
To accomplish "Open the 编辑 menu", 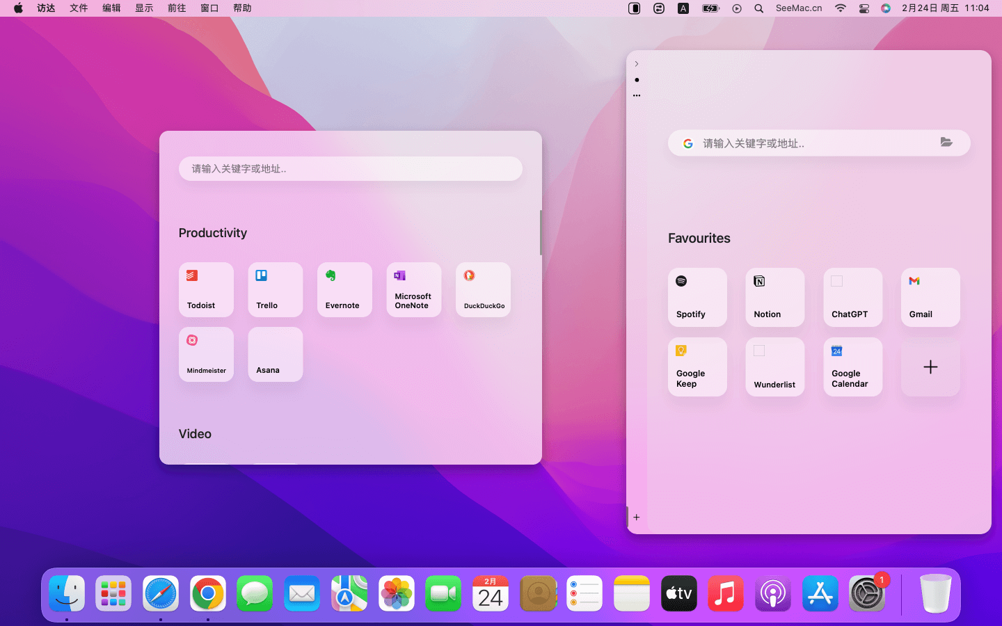I will [111, 8].
